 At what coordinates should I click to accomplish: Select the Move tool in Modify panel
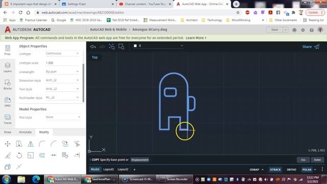pos(8,144)
